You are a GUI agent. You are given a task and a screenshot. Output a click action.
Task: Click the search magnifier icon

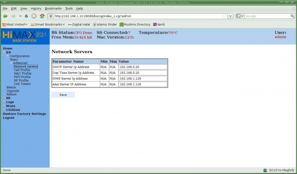point(292,16)
